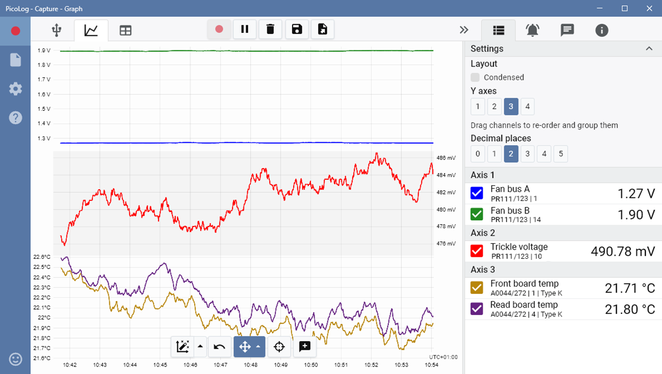Select the graph view tab
This screenshot has width=662, height=374.
click(91, 31)
